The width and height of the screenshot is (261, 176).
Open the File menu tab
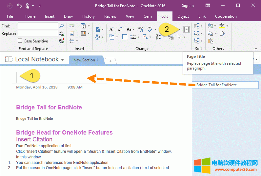[x=10, y=16]
